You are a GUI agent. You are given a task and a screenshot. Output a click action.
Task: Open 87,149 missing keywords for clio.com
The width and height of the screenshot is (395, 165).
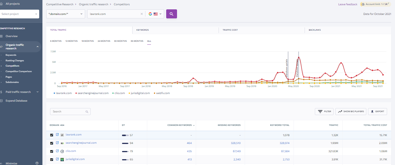236,151
